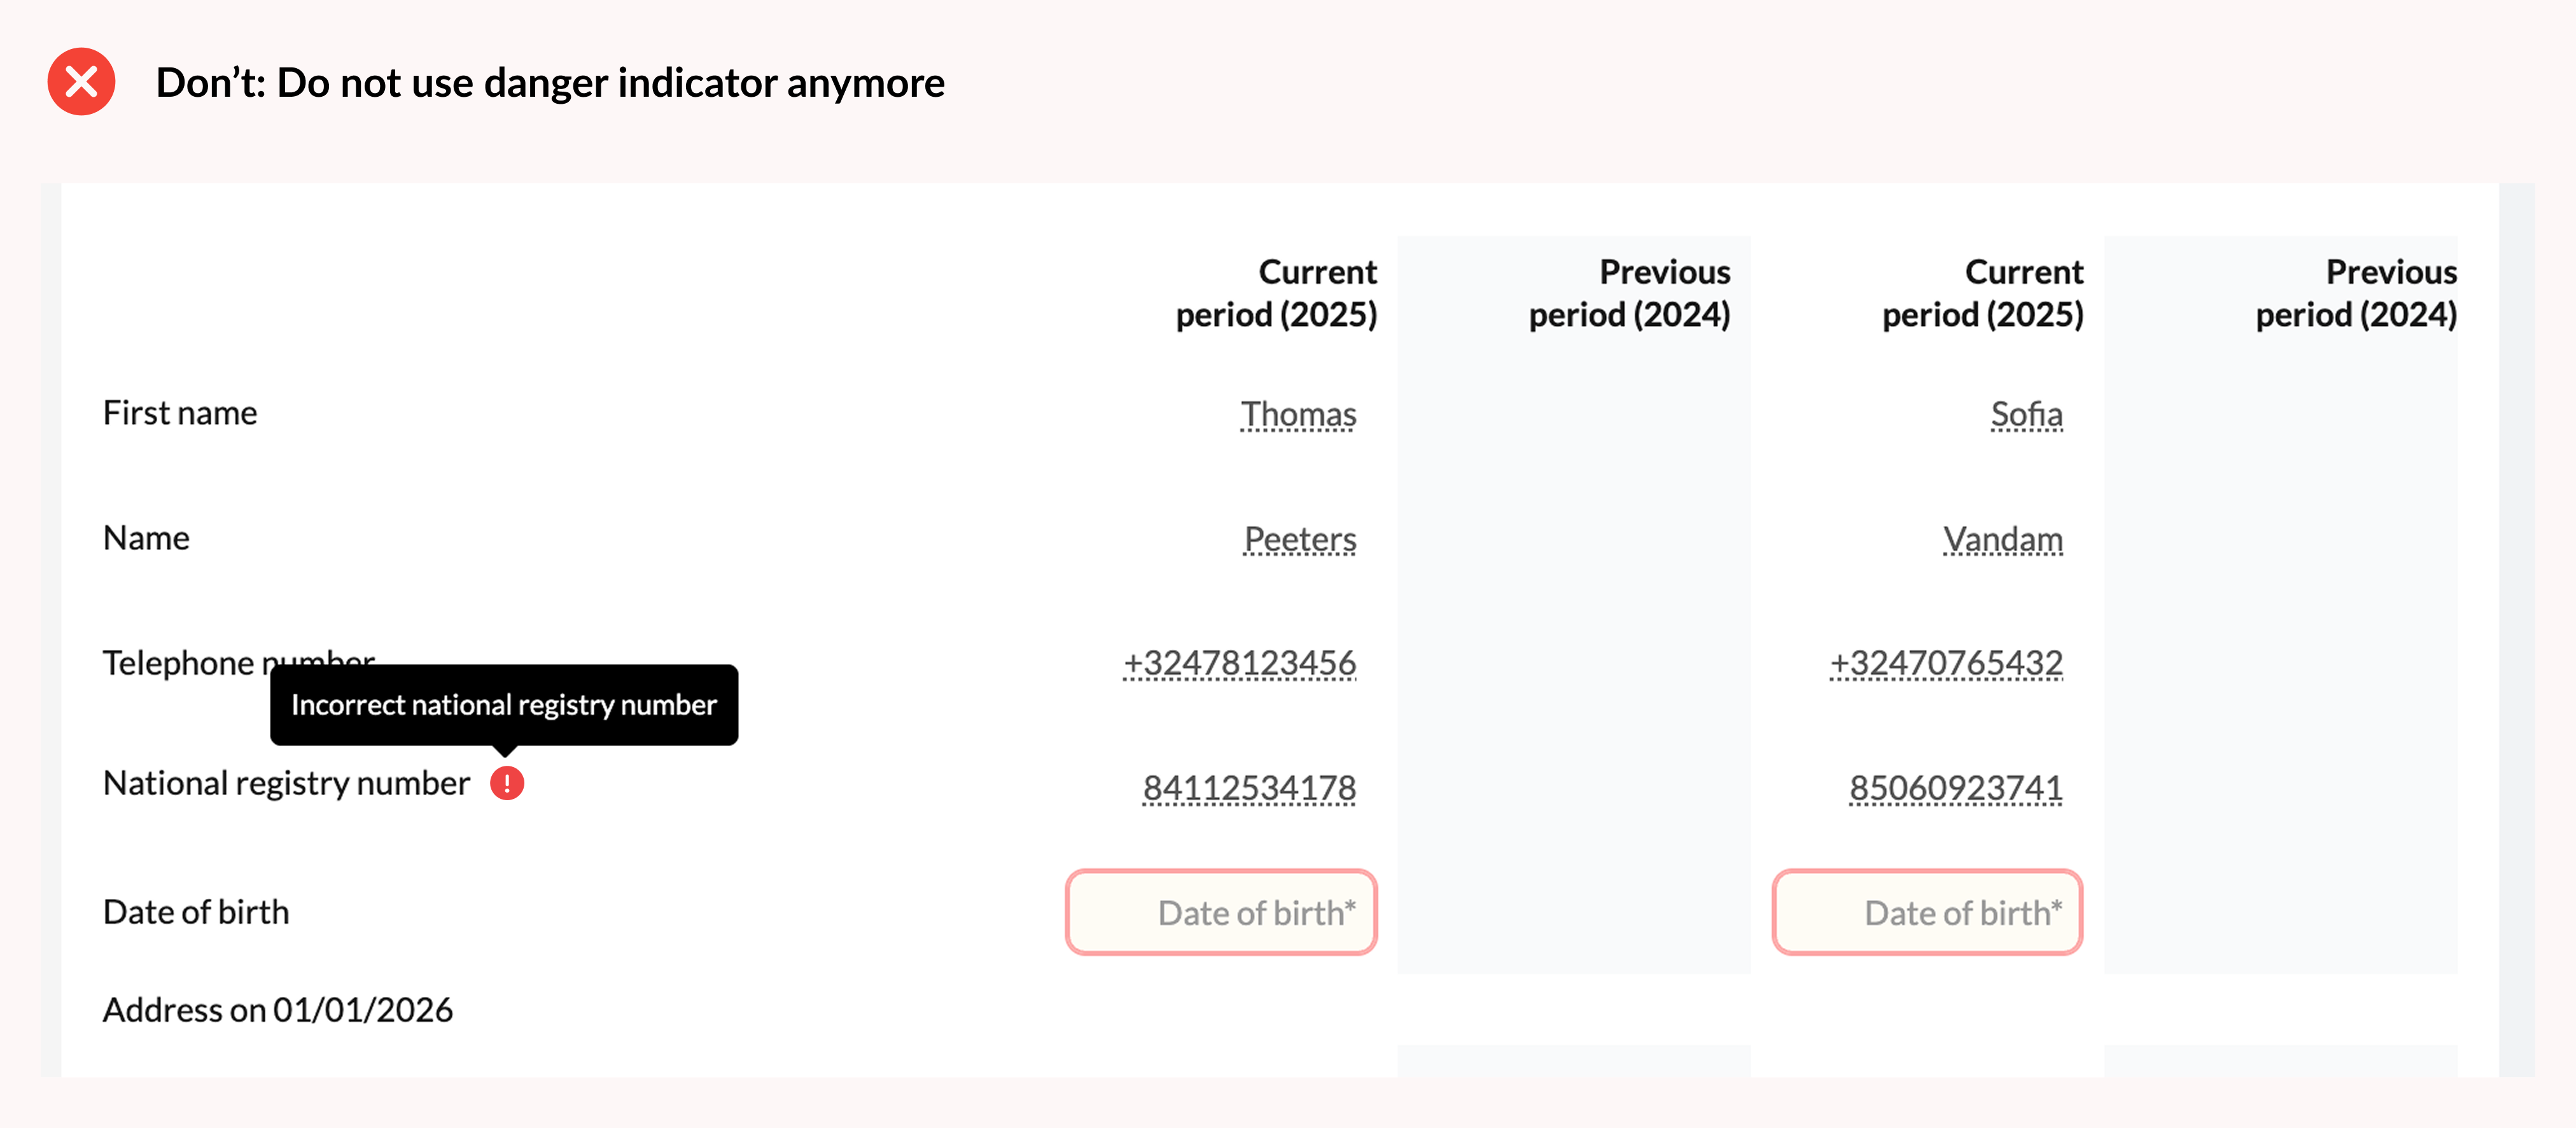Open the Vandam name value

click(x=2003, y=539)
